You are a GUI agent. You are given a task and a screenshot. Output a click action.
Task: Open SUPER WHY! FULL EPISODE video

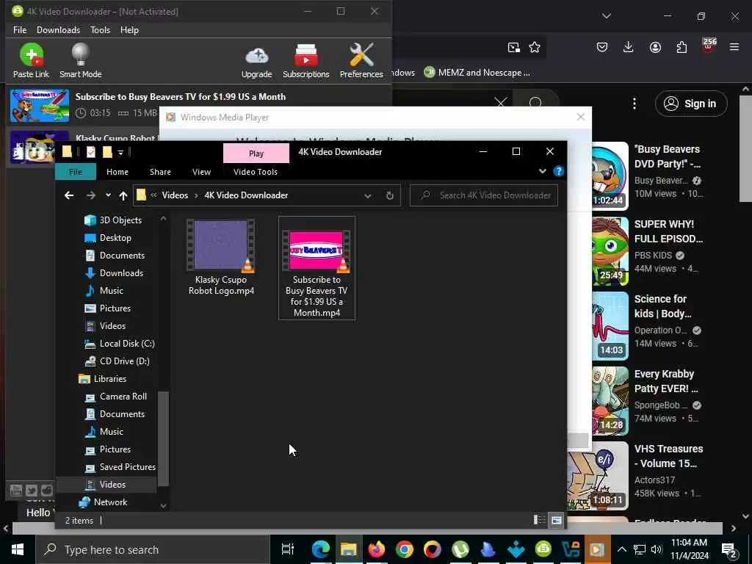pos(668,231)
